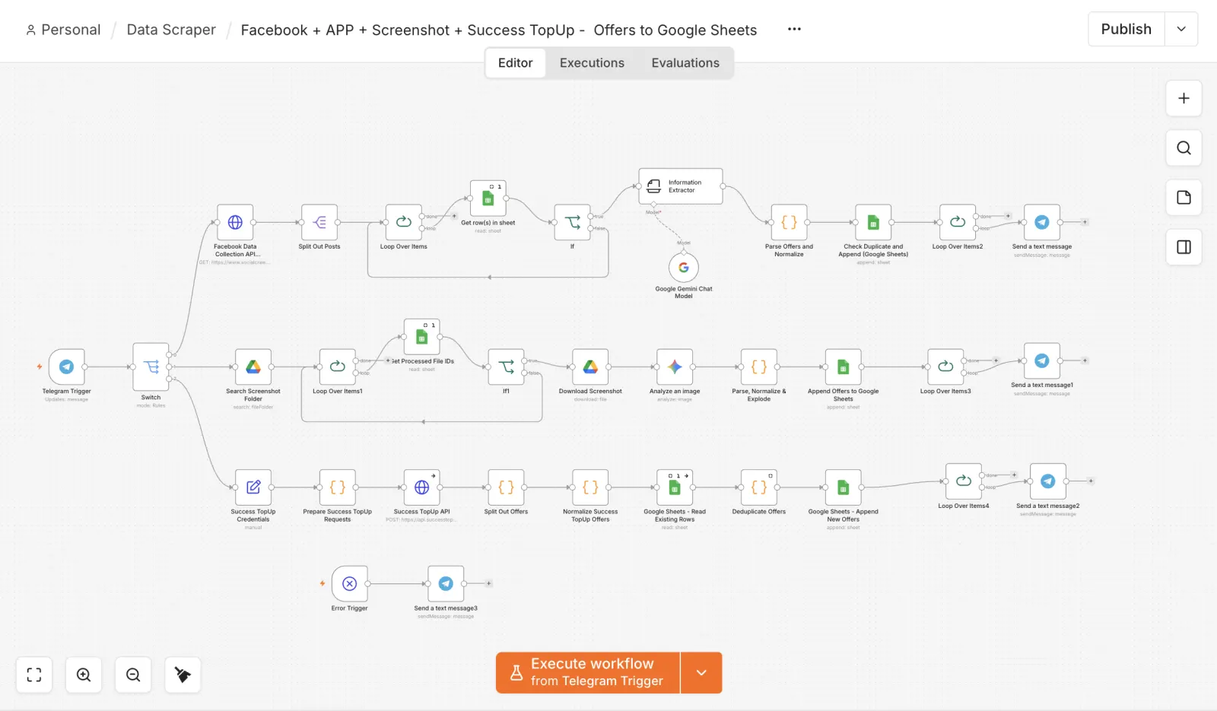Select the Switch node
The width and height of the screenshot is (1217, 711).
pos(151,367)
